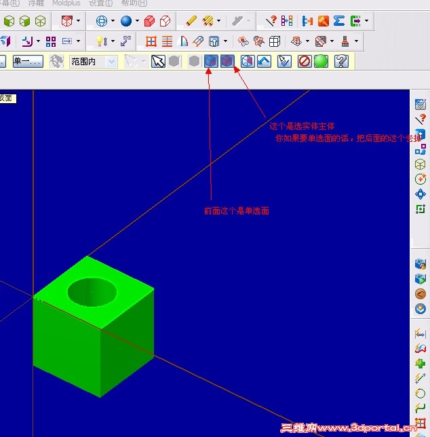Click the sidebar olive wireframe cube icon
Screen dimensions: 430x437
[x=421, y=164]
